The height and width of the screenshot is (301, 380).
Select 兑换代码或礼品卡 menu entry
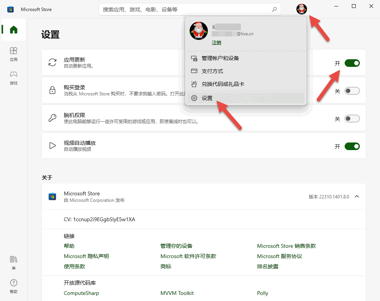pyautogui.click(x=246, y=84)
